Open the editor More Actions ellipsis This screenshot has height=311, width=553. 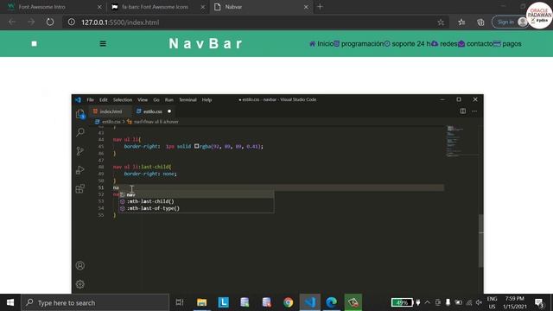pyautogui.click(x=474, y=111)
